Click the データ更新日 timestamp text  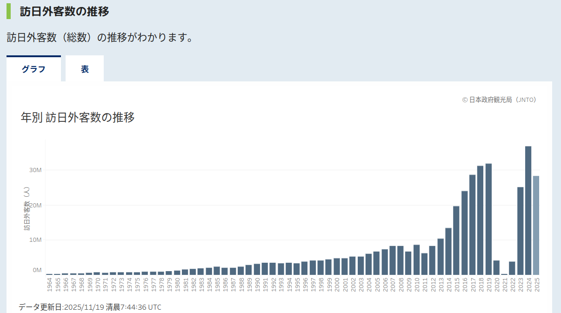coord(90,307)
